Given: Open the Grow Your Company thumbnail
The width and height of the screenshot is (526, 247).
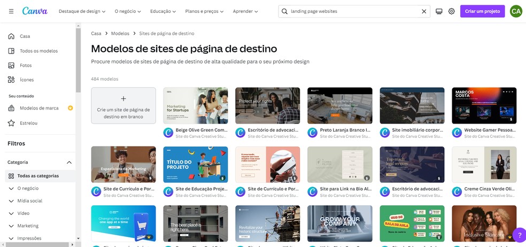Looking at the screenshot, I should coord(340,223).
